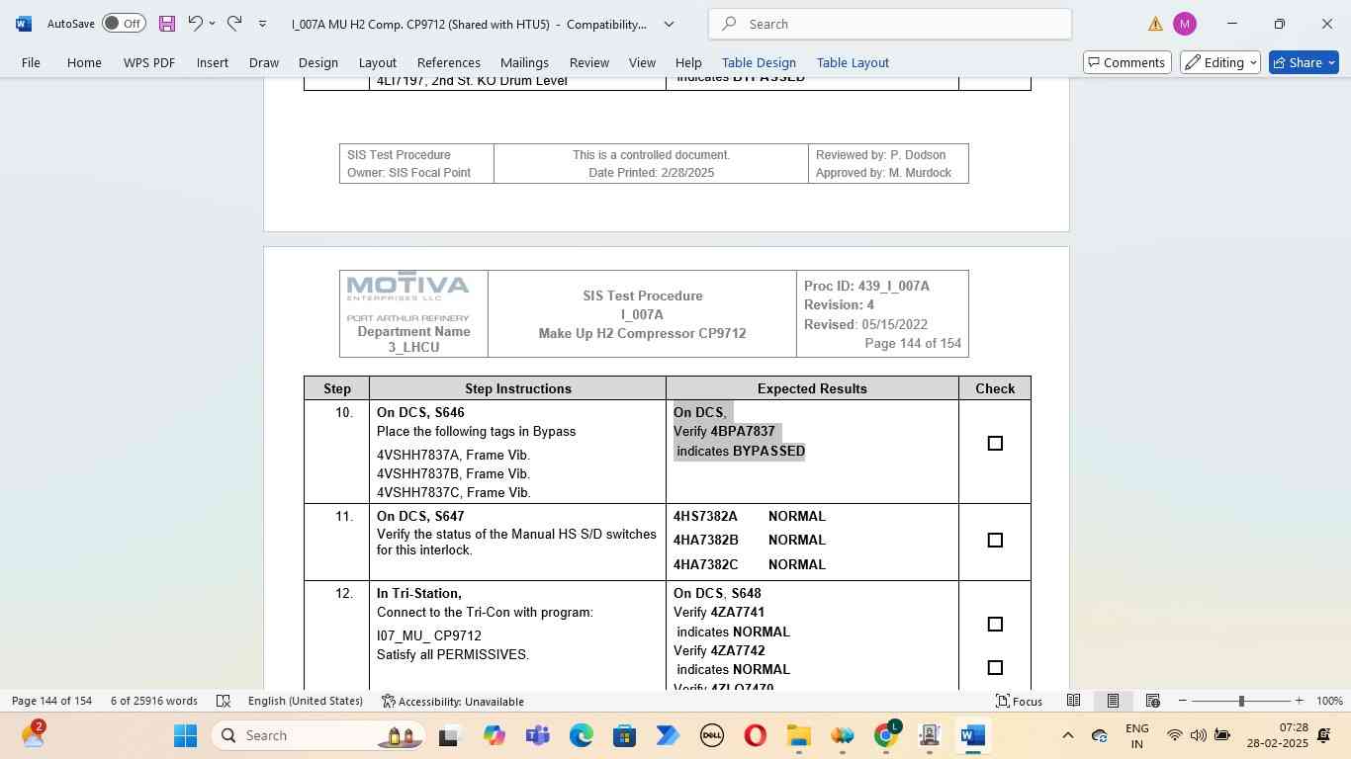Open the account profile avatar M
The height and width of the screenshot is (759, 1351).
1184,24
